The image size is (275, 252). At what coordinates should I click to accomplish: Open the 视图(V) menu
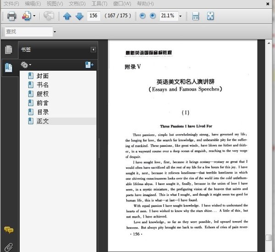55,4
